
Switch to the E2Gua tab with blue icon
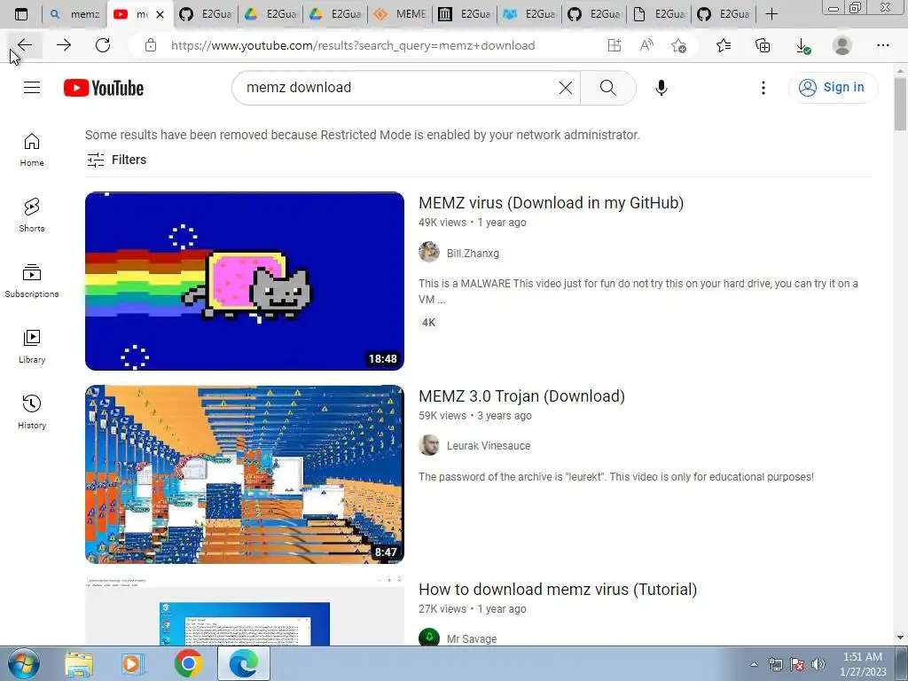[529, 14]
